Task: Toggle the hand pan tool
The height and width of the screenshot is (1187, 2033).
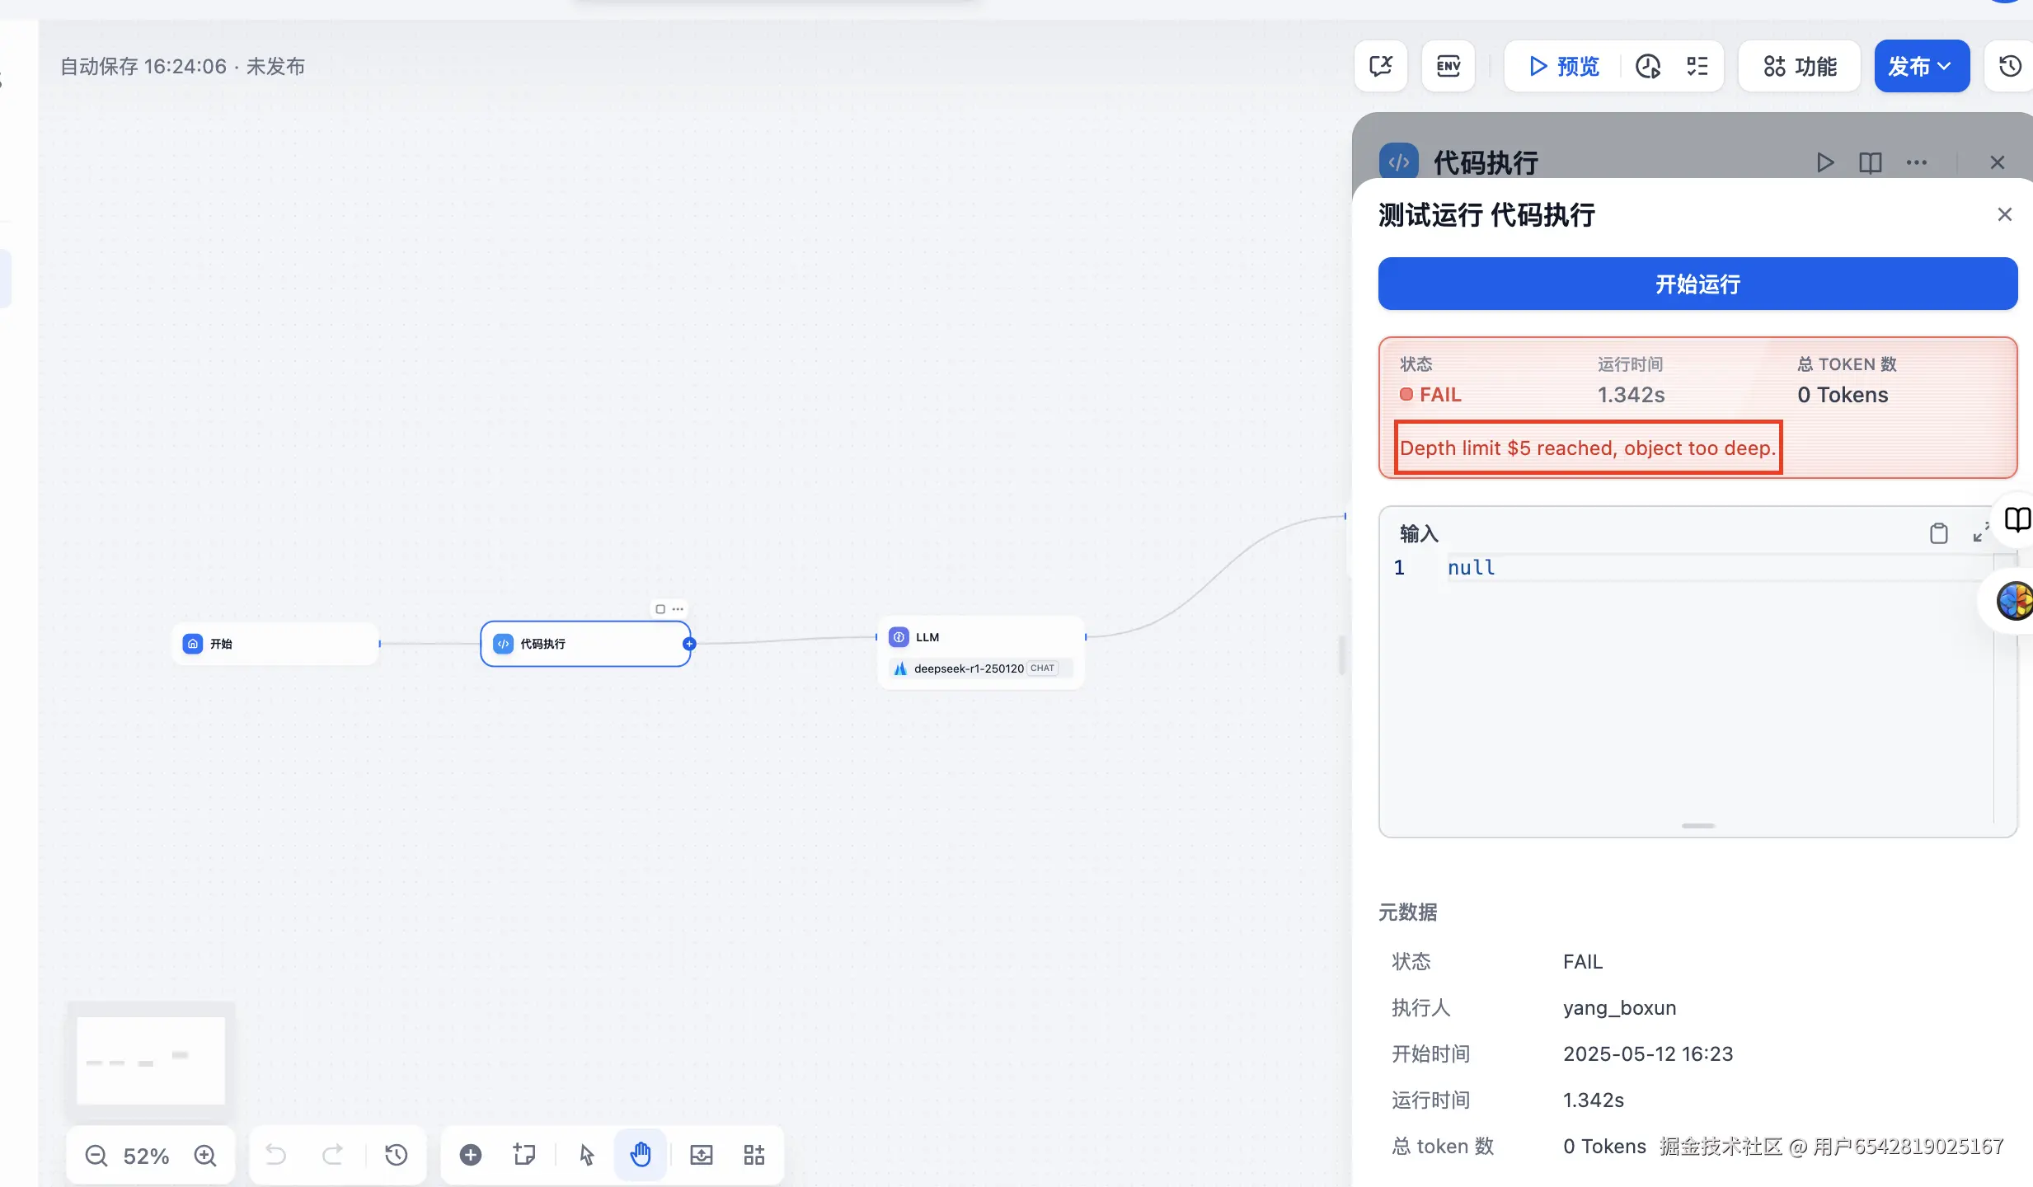Action: [641, 1154]
